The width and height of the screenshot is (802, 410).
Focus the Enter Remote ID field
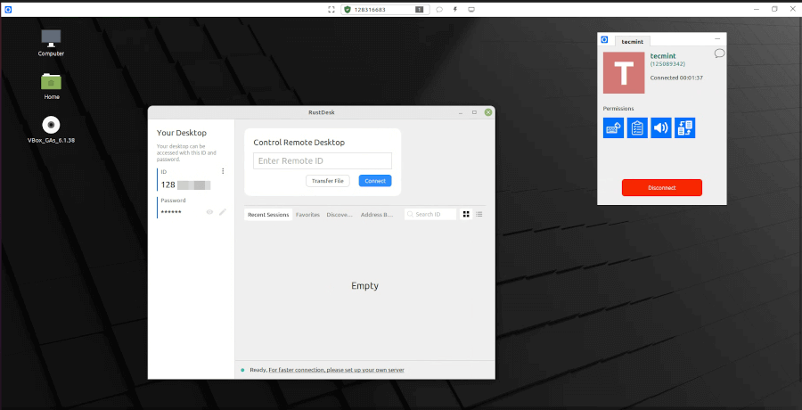(x=323, y=160)
